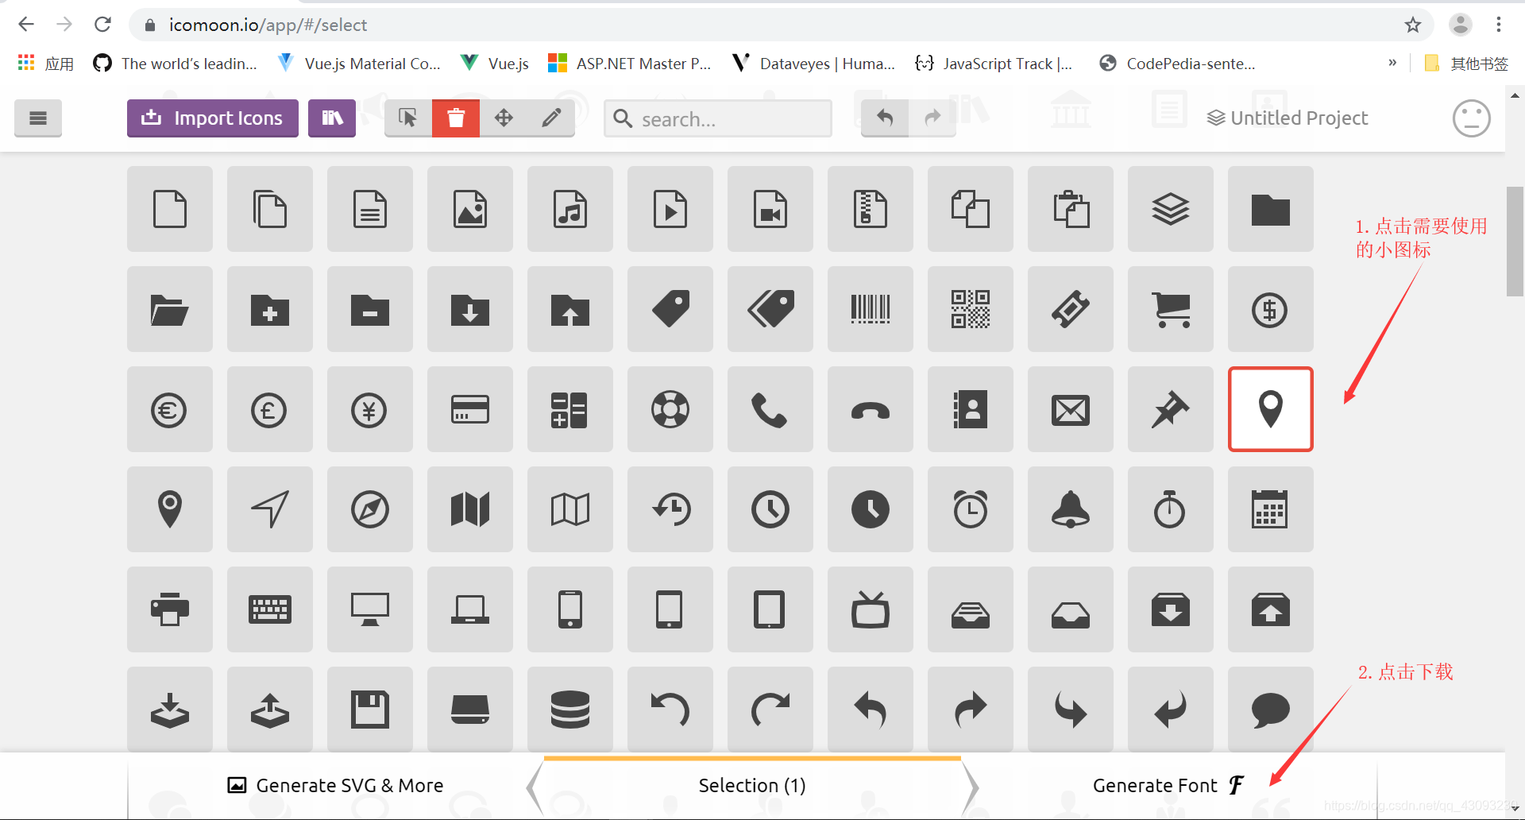Select the euro coin icon
This screenshot has height=820, width=1525.
[x=170, y=409]
